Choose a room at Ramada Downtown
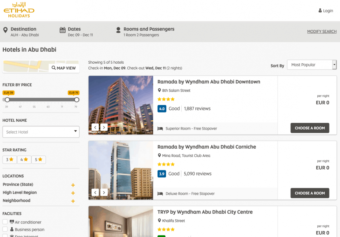 pos(310,128)
